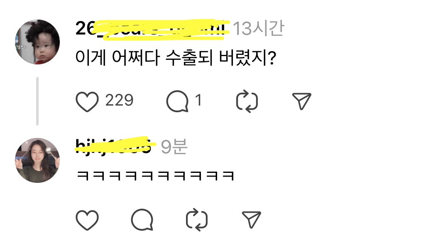This screenshot has width=433, height=251.
Task: View the 229 likes count
Action: [119, 100]
